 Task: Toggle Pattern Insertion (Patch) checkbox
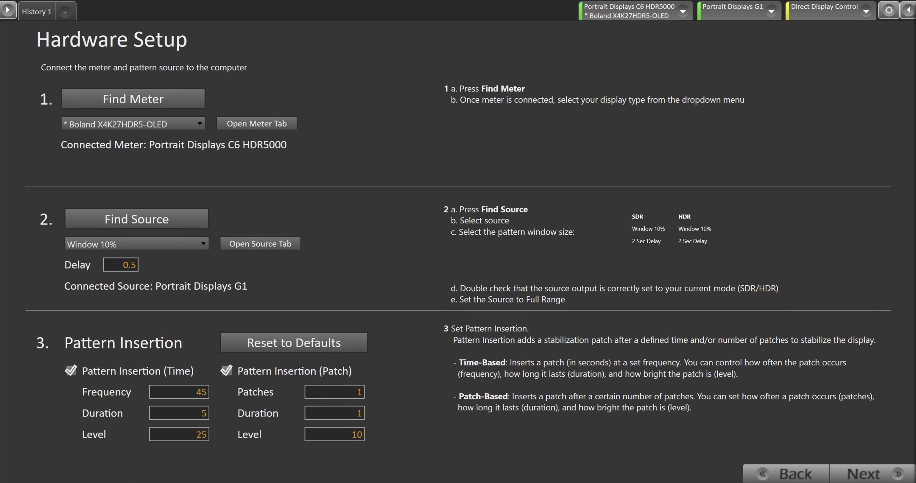point(226,370)
